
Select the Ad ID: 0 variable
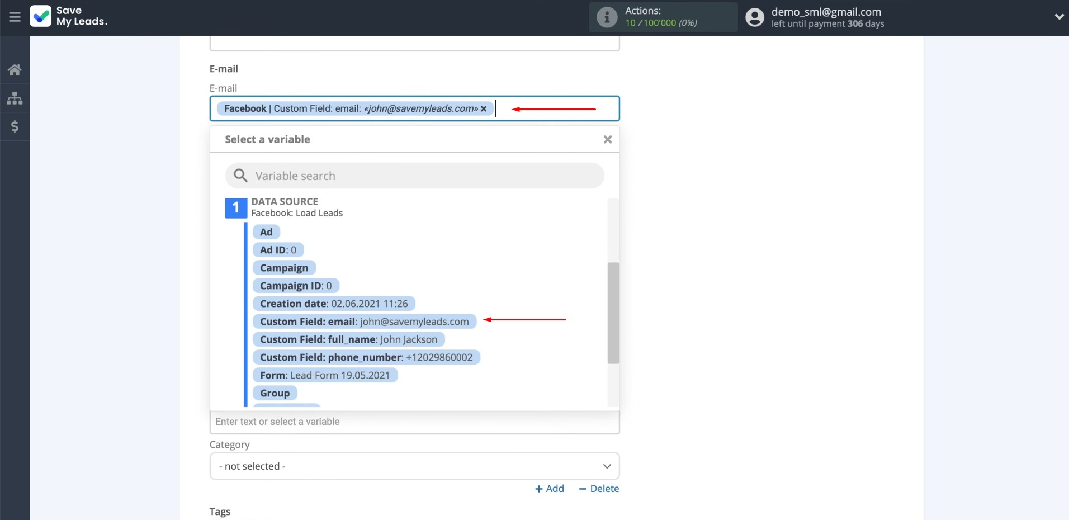coord(278,250)
